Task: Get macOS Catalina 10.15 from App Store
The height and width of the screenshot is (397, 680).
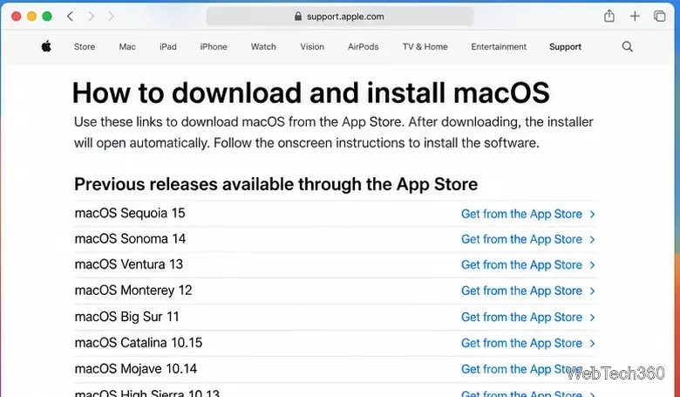Action: pyautogui.click(x=521, y=343)
